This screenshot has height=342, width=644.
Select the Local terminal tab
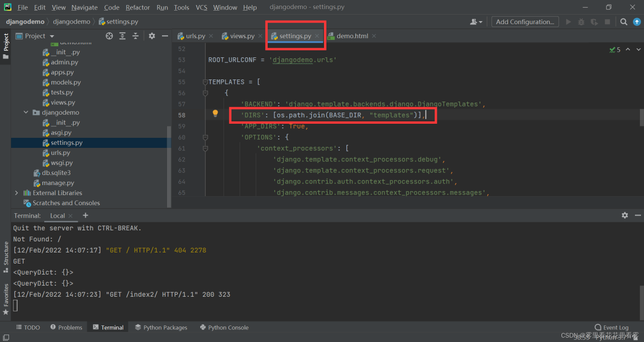click(57, 215)
